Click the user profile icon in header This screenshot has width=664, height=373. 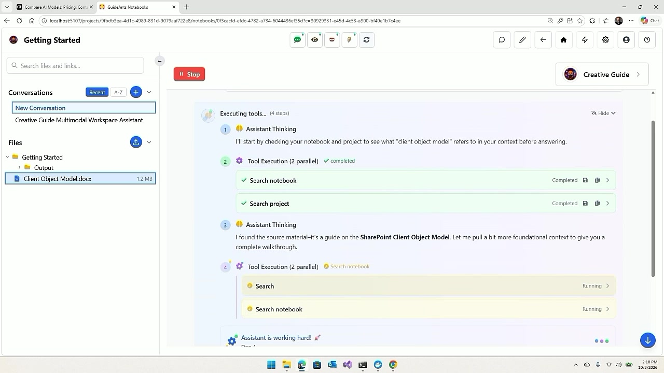626,40
